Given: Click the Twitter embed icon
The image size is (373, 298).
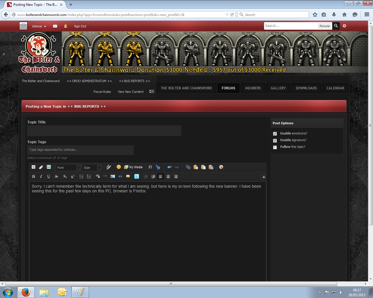Looking at the screenshot, I should [x=136, y=176].
